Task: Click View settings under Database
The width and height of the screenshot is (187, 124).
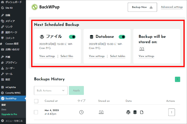Action: [97, 56]
